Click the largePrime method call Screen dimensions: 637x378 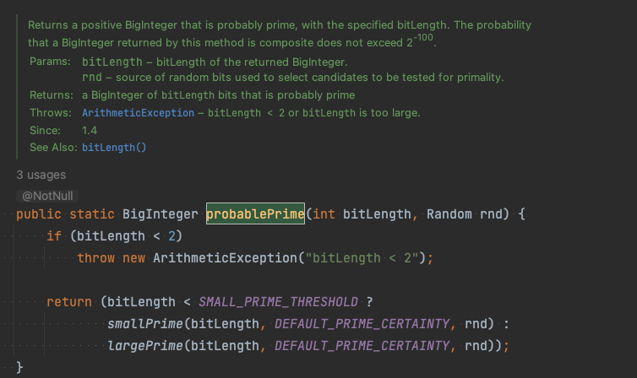click(x=145, y=346)
